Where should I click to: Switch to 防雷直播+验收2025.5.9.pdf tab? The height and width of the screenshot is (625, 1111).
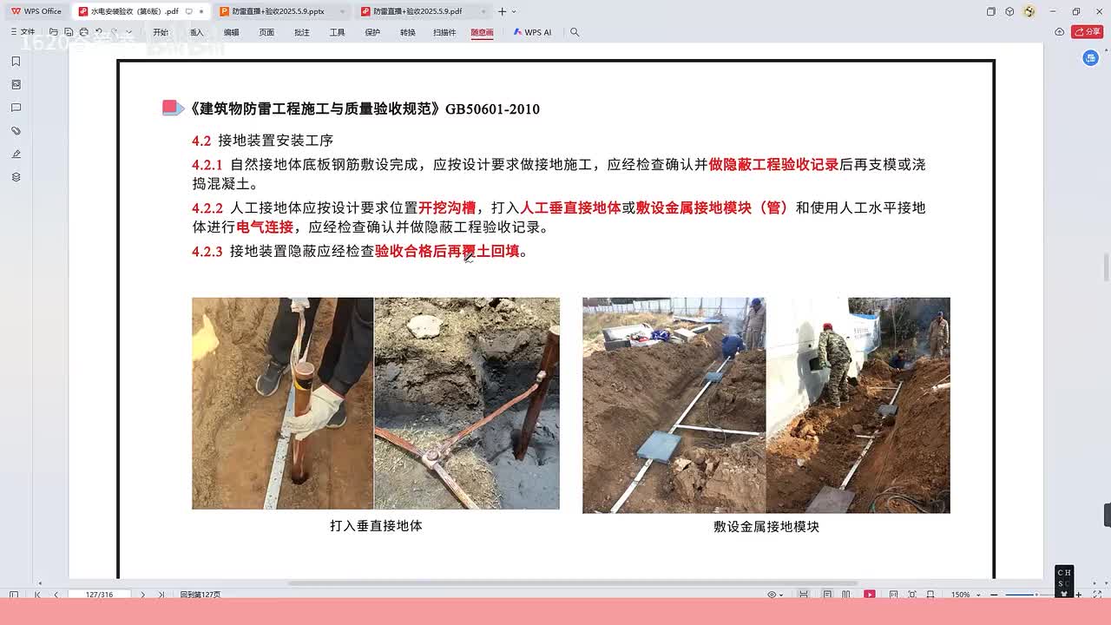424,11
